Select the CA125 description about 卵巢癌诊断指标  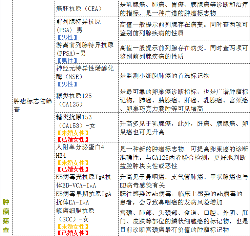coord(184,100)
